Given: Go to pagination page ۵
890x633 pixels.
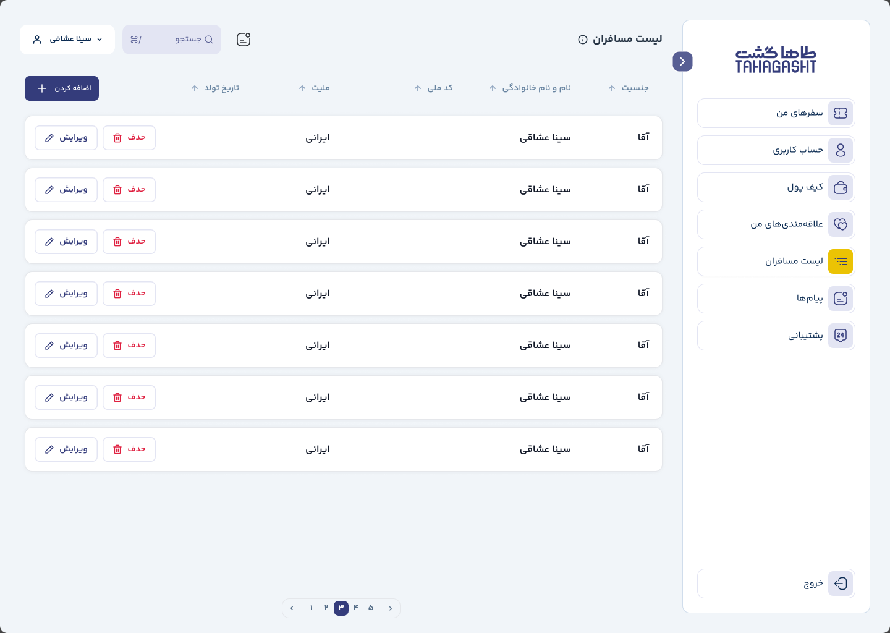Looking at the screenshot, I should pos(371,608).
